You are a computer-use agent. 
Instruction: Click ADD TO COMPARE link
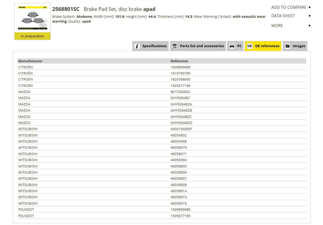click(x=289, y=7)
